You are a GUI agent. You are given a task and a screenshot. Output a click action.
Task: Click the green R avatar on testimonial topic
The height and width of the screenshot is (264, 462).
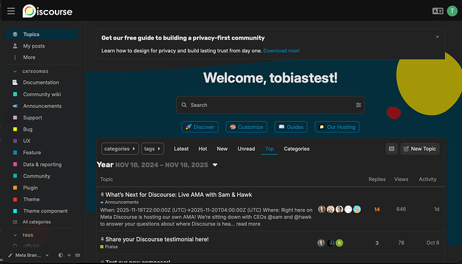(x=339, y=243)
